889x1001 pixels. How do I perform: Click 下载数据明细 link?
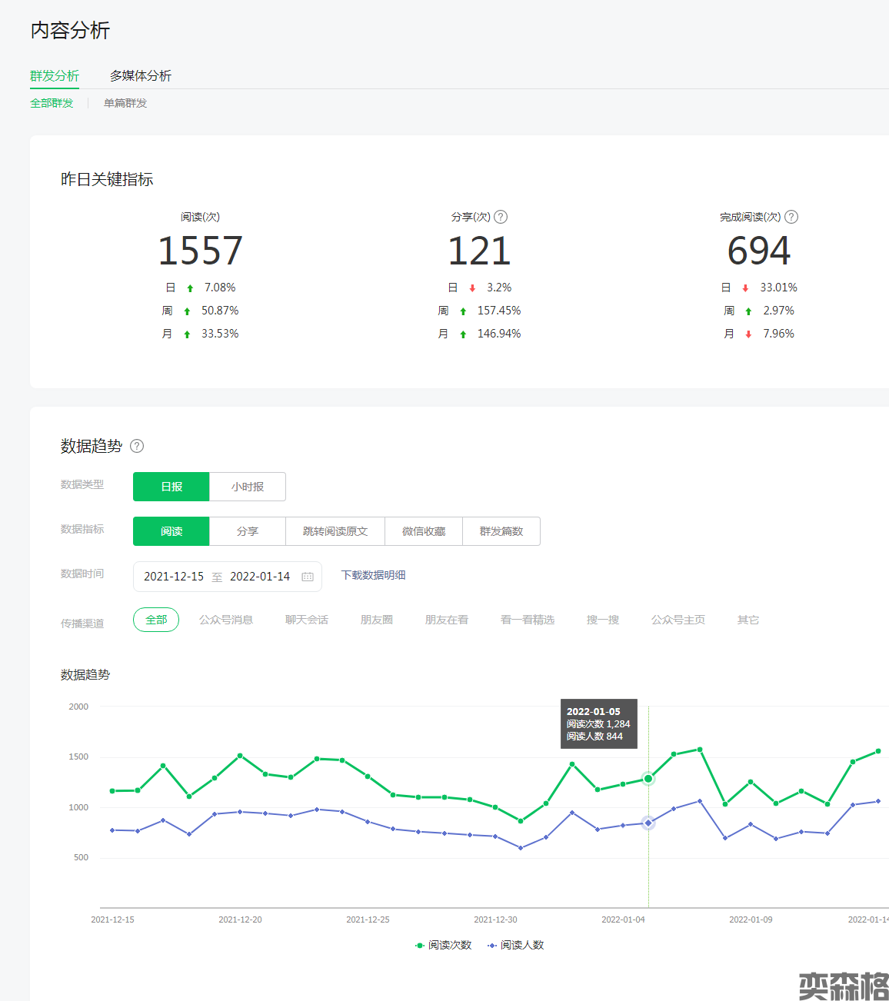click(x=373, y=575)
